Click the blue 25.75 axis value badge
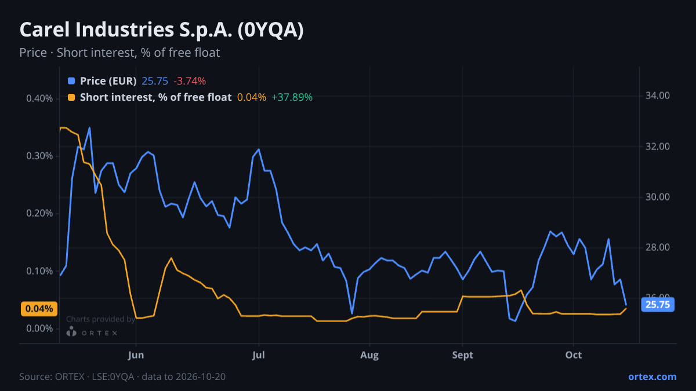 tap(658, 305)
